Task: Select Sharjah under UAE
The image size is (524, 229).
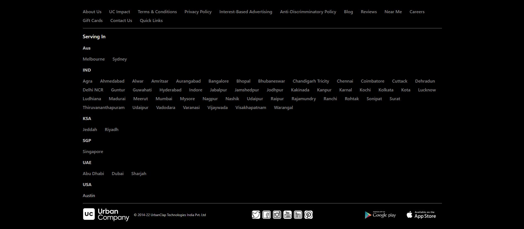Action: click(139, 174)
